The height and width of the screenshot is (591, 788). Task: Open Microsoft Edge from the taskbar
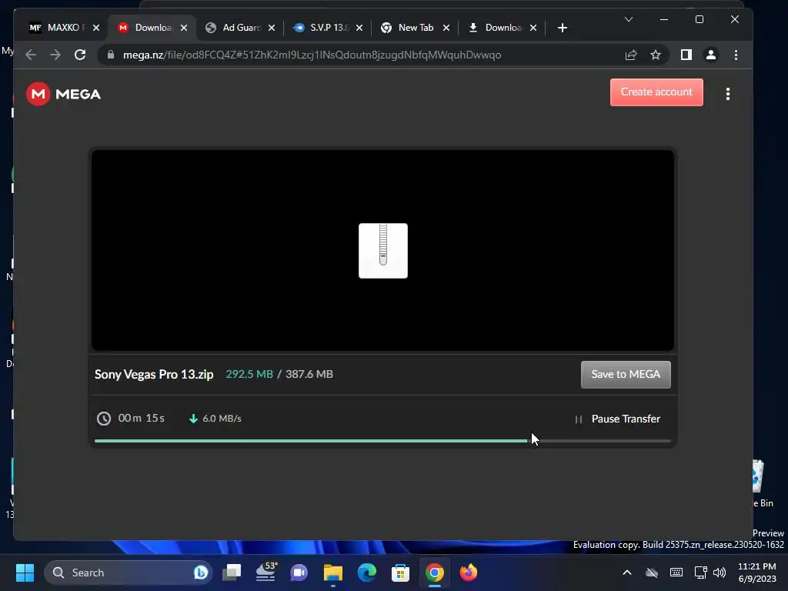pyautogui.click(x=367, y=573)
